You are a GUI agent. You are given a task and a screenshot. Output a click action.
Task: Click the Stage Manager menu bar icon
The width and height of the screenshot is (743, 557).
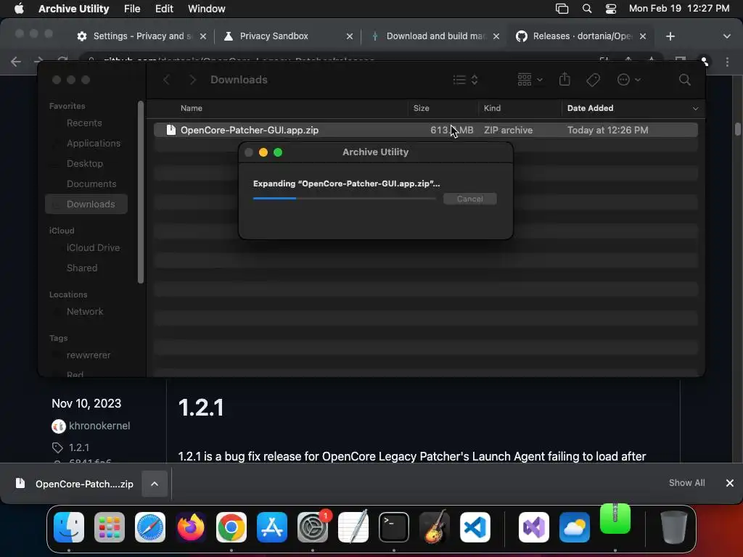tap(562, 9)
